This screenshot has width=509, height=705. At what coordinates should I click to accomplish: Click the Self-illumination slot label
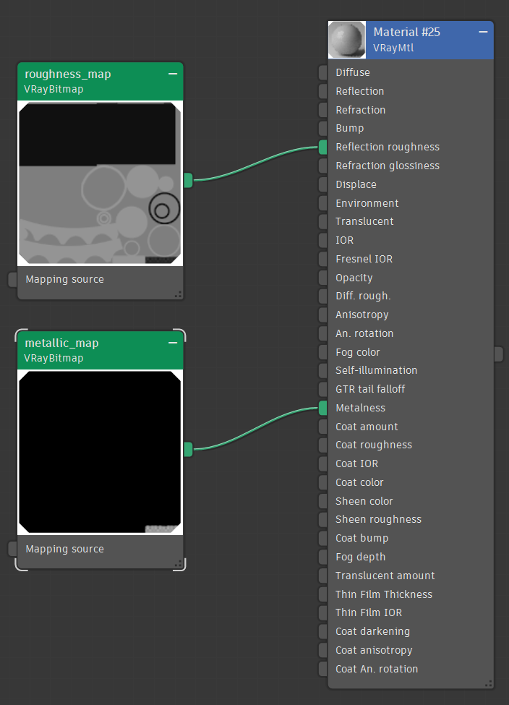click(x=376, y=370)
